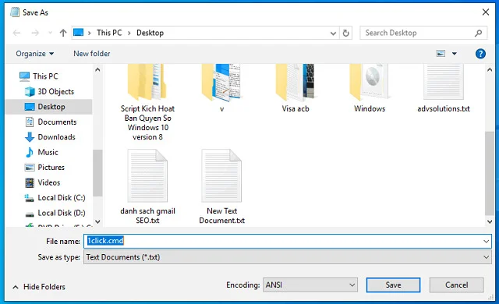The width and height of the screenshot is (499, 304).
Task: Click the Forward navigation arrow
Action: tap(35, 33)
